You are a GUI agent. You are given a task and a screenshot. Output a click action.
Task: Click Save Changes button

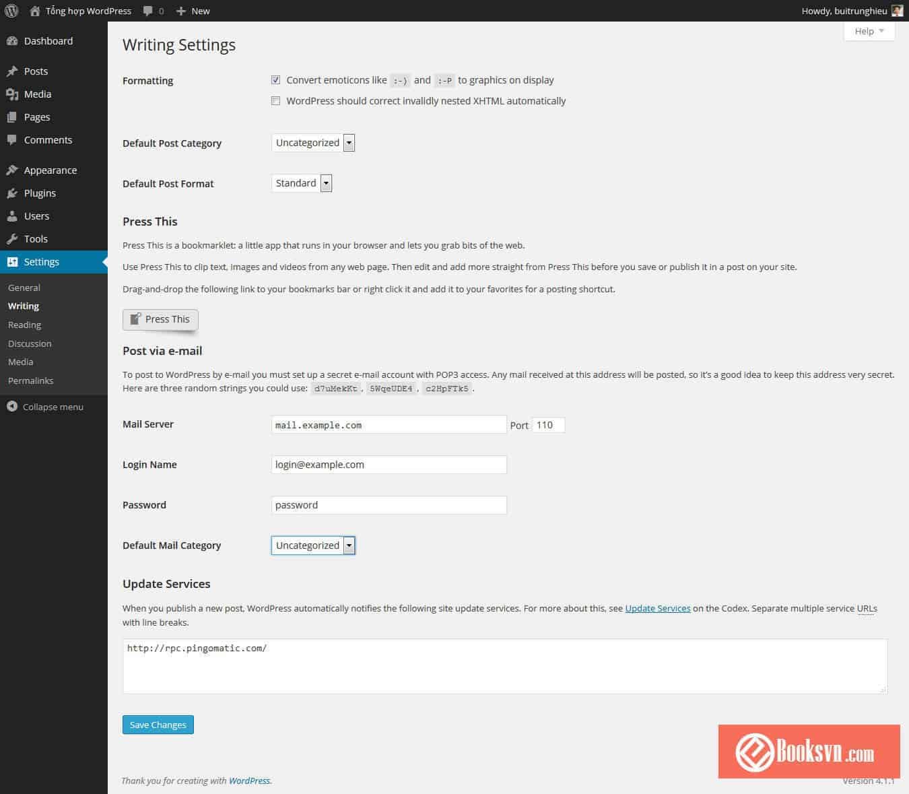[158, 725]
